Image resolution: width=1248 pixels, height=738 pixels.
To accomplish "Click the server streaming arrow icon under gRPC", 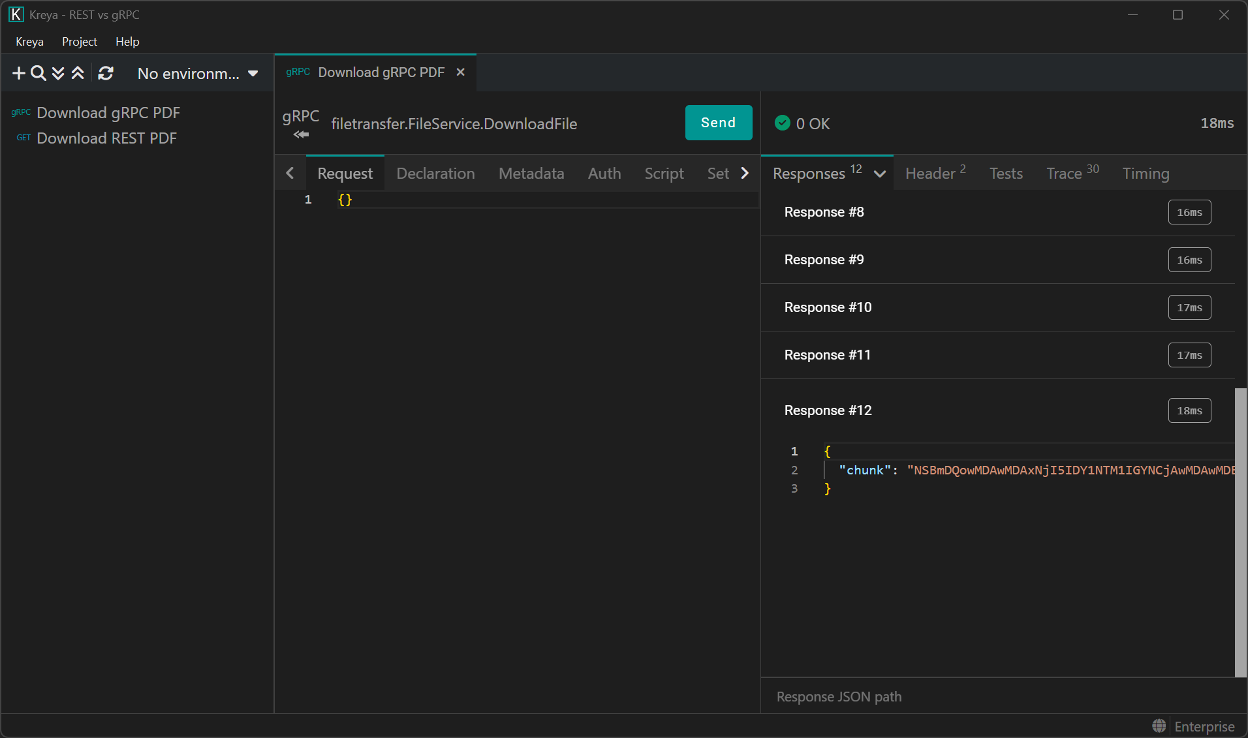I will click(x=301, y=135).
